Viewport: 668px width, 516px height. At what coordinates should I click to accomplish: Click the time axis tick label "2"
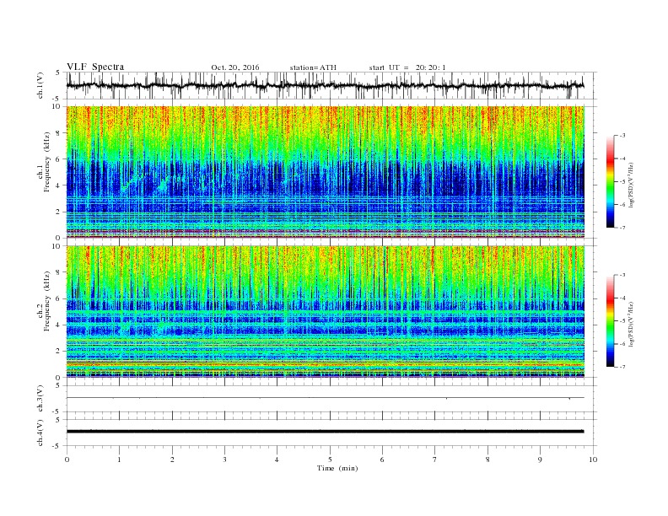tap(172, 460)
